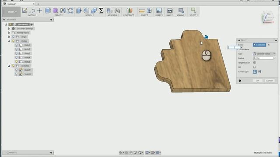Click the Add-Ins scripts icon
This screenshot has height=157, width=280.
(x=181, y=10)
